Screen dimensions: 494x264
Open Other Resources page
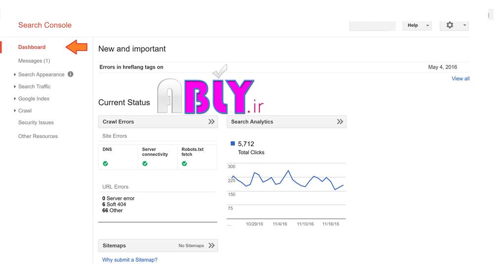[x=38, y=136]
